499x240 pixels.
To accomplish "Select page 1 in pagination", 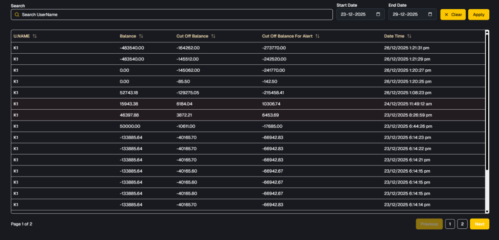I will coord(450,224).
